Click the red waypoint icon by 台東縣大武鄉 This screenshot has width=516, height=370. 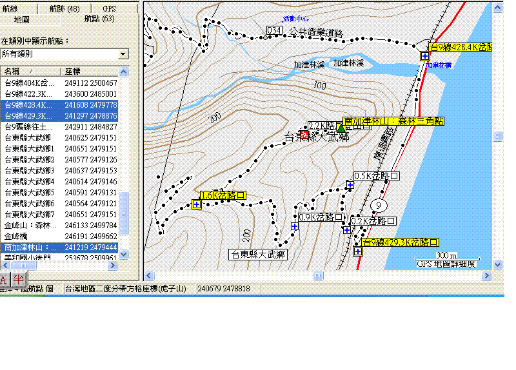304,135
